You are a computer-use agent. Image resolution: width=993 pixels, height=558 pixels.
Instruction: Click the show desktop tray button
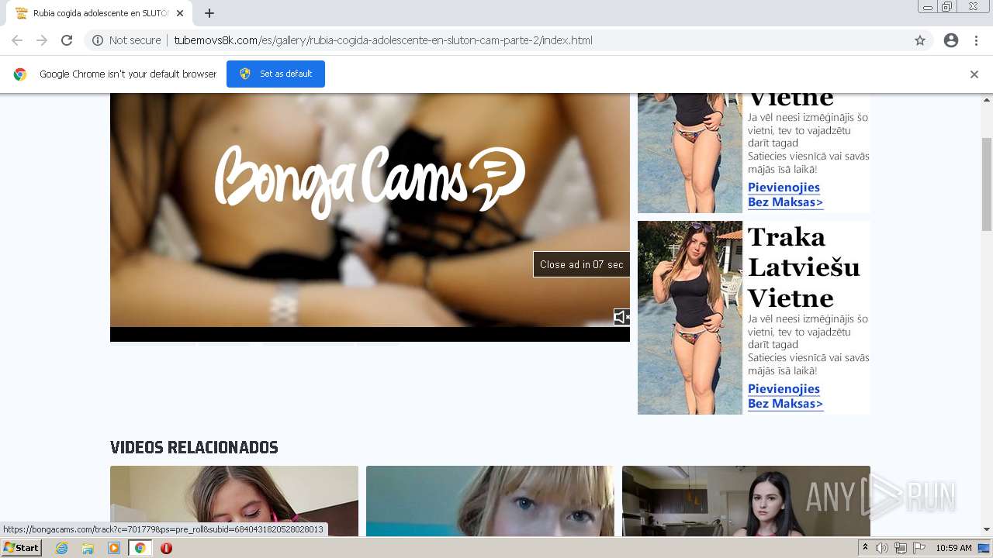pyautogui.click(x=984, y=548)
